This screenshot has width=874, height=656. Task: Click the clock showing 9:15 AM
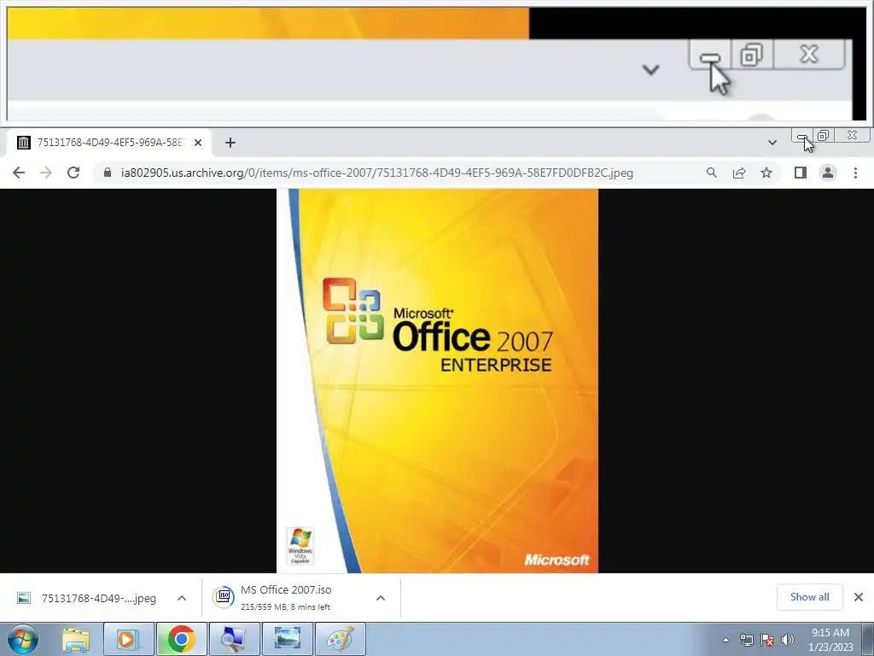830,640
